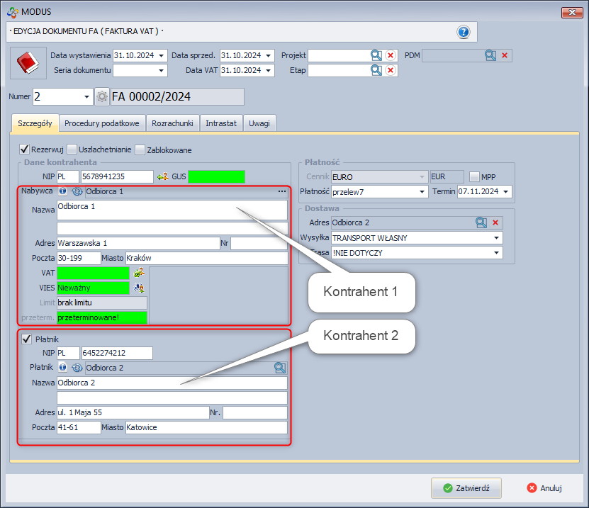
Task: Open the Projekt search magnifier icon
Action: coord(376,55)
